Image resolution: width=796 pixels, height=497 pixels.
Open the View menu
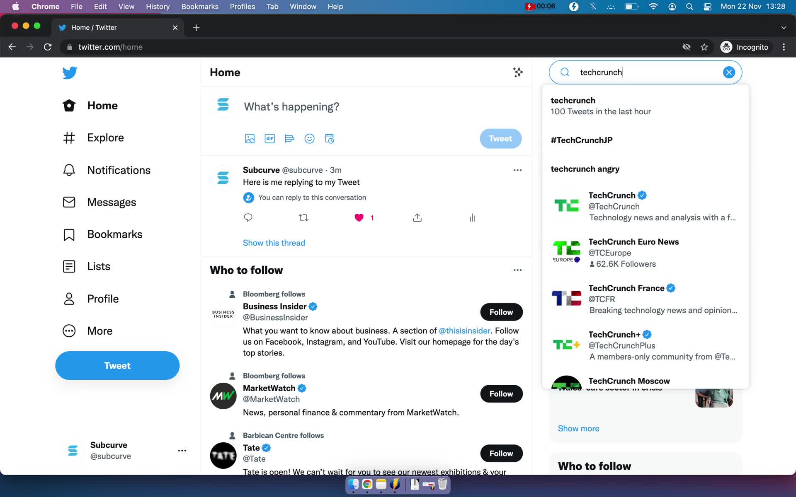coord(126,7)
